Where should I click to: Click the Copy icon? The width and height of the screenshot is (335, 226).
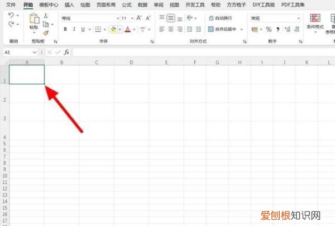click(46, 25)
